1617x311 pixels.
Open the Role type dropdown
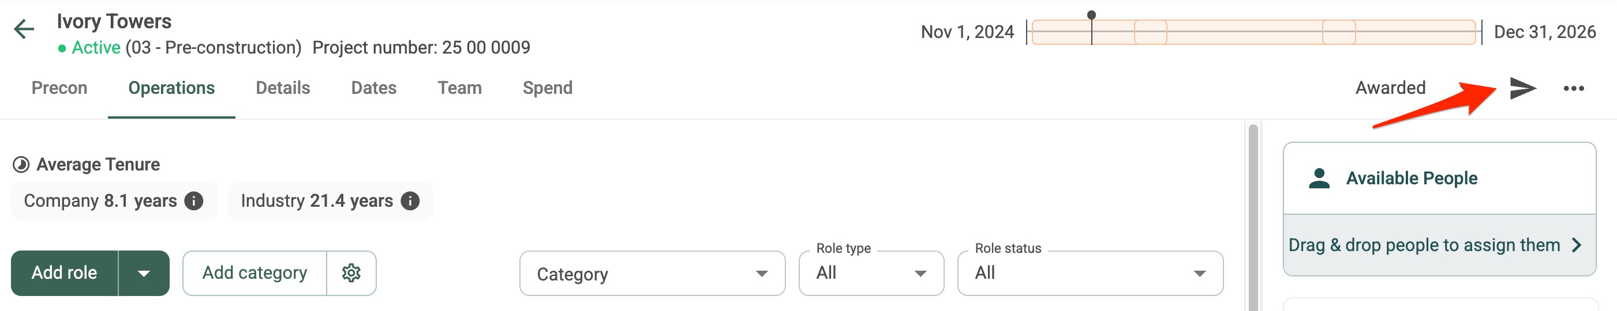point(871,274)
